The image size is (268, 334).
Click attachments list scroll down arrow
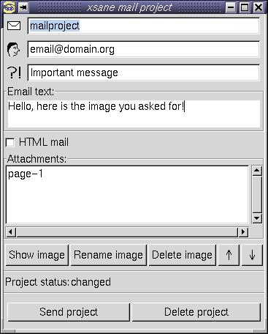point(257,218)
